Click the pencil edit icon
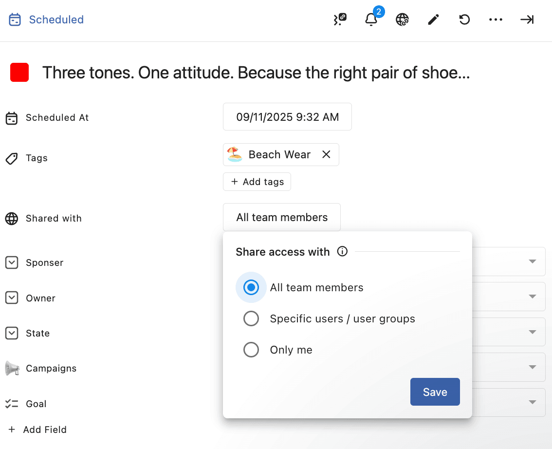Image resolution: width=552 pixels, height=449 pixels. tap(433, 19)
